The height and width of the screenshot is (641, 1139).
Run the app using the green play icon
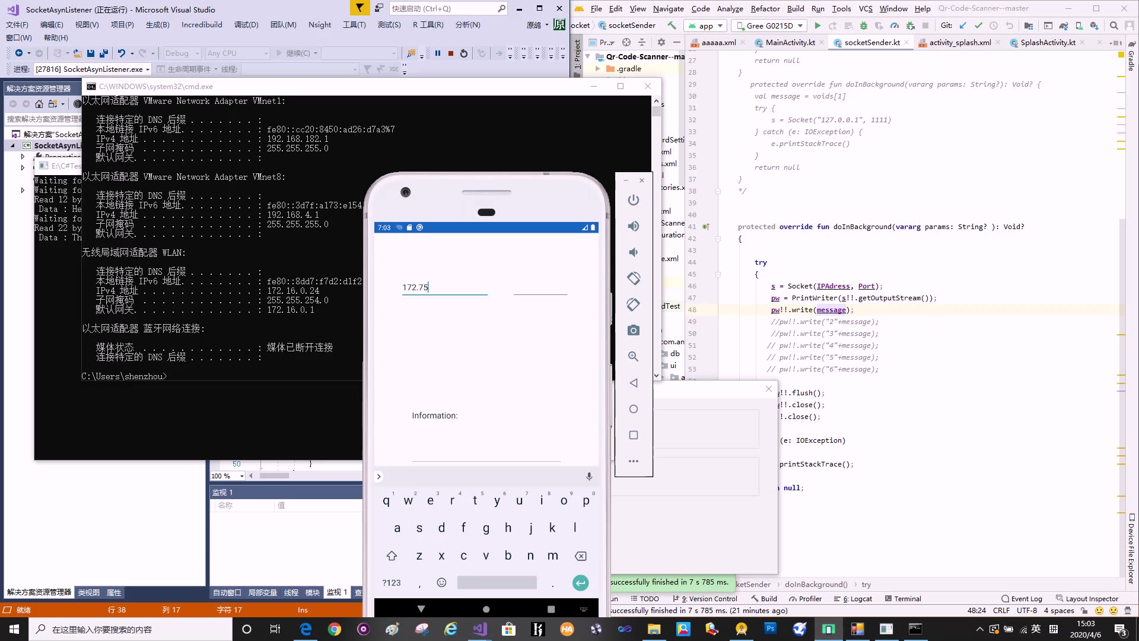click(x=818, y=26)
